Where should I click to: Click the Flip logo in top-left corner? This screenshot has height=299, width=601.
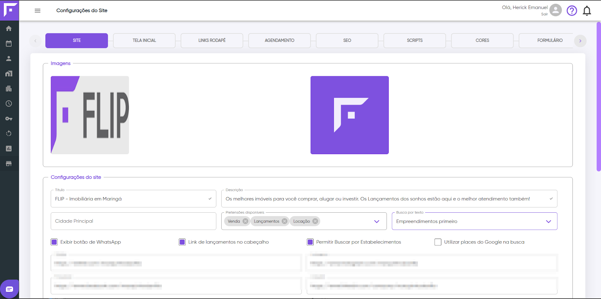tap(10, 10)
